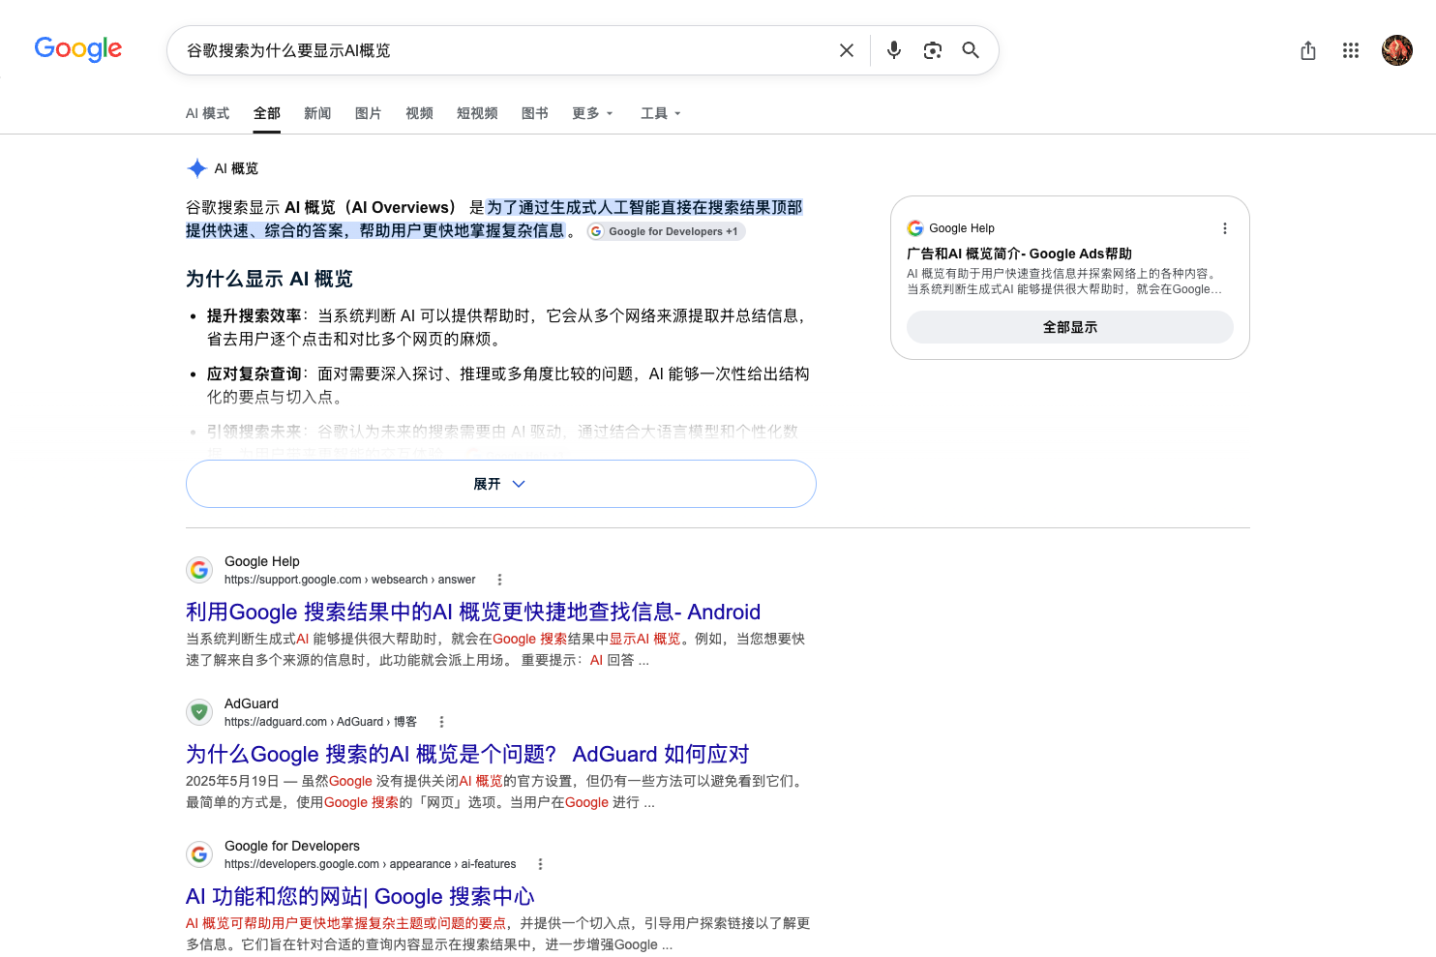Select the 全部 tab

point(267,113)
